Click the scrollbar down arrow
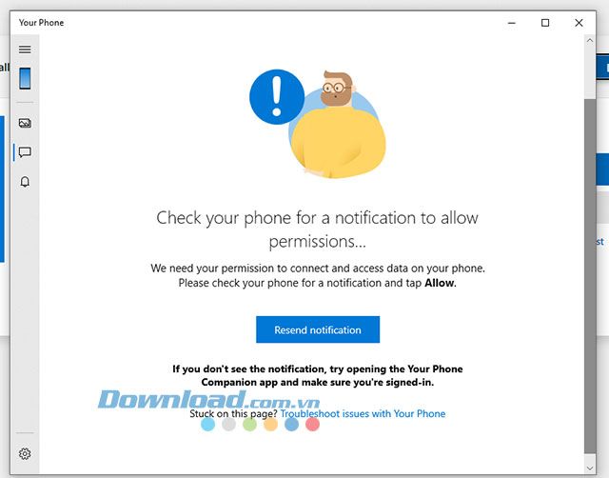 coord(590,468)
